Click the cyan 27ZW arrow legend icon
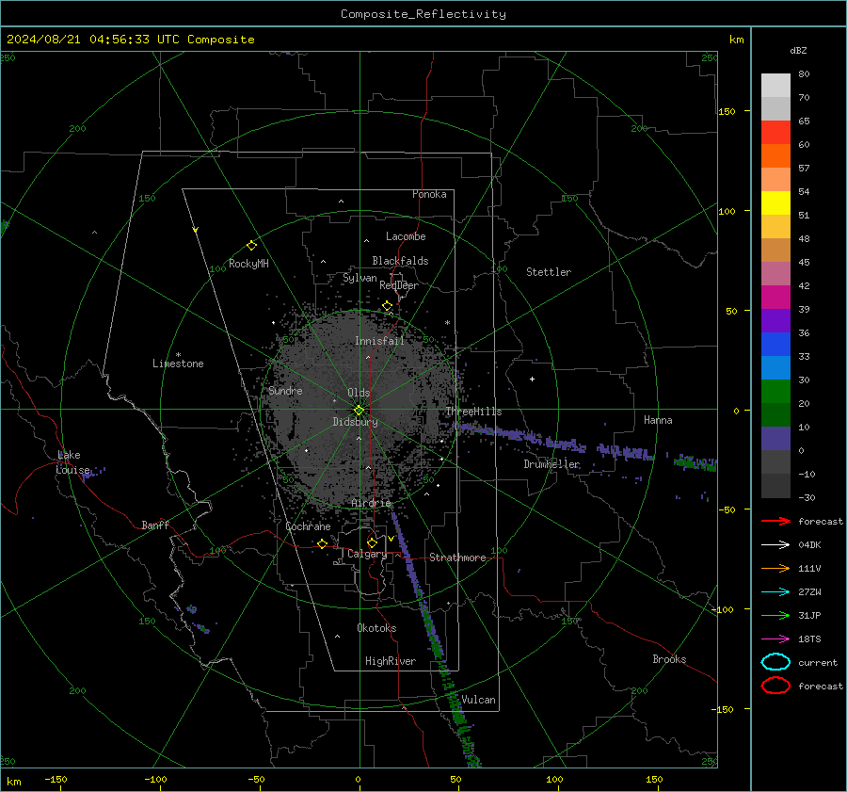The height and width of the screenshot is (792, 847). point(775,591)
